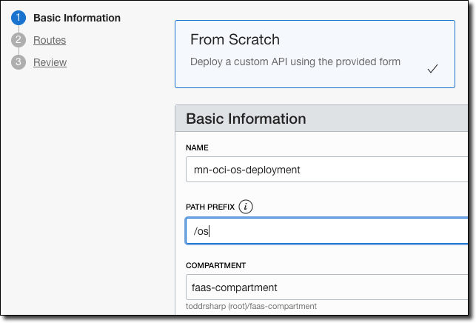Go to the Routes step
The image size is (476, 323).
tap(50, 40)
